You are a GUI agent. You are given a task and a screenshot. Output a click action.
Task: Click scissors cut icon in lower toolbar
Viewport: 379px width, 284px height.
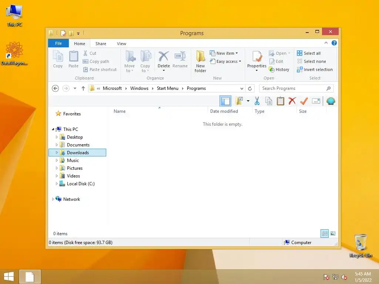(x=257, y=101)
